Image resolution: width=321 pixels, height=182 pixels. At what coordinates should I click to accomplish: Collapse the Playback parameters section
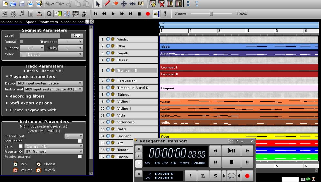[30, 77]
